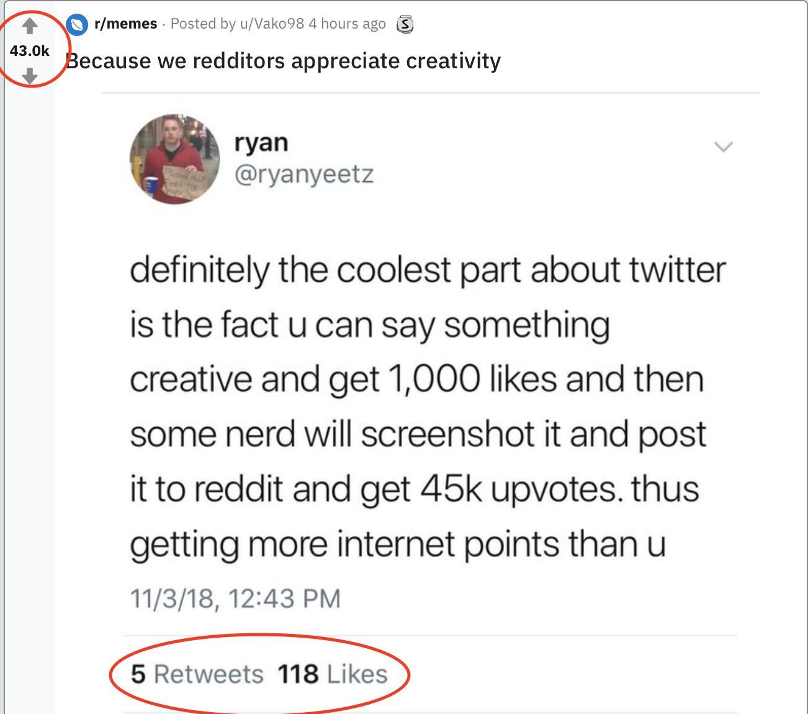Open post titled 'Because we redditors appreciate creativity'

click(283, 61)
